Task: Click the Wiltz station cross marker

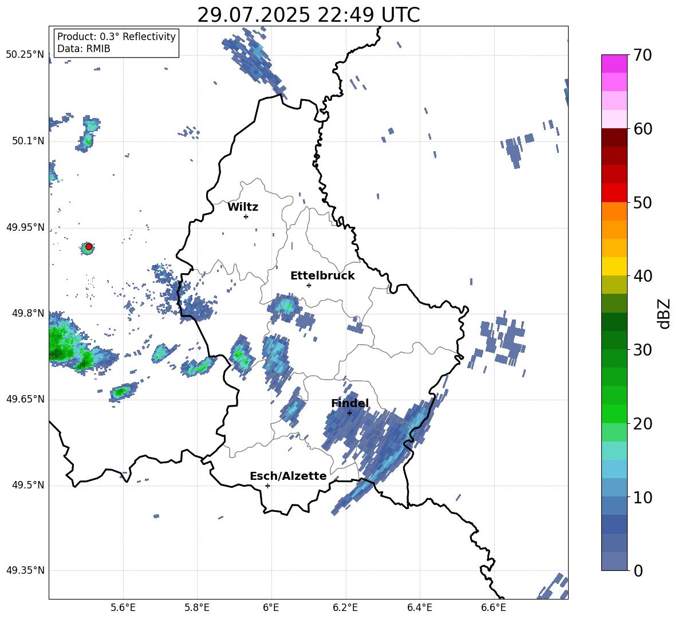Action: coord(246,216)
